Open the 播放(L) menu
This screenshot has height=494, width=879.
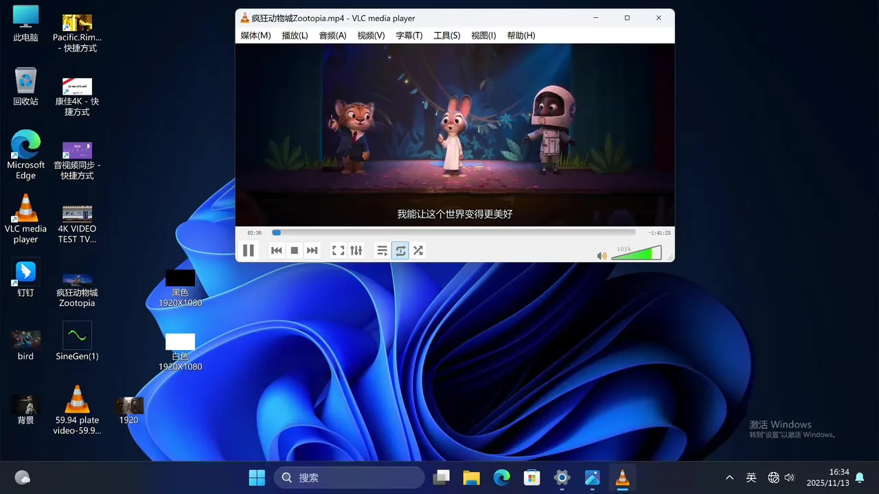click(295, 36)
